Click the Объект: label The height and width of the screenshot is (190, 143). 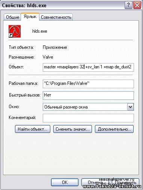(16, 67)
